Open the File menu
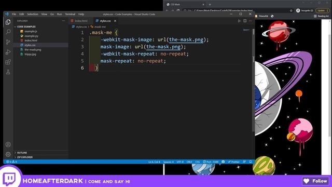This screenshot has width=332, height=187. [x=14, y=14]
